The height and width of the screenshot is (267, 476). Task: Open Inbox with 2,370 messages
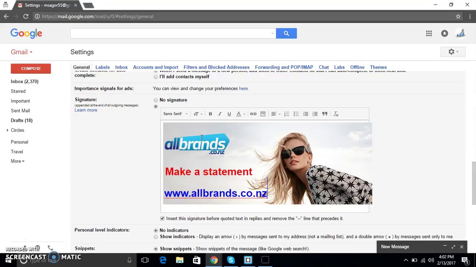pyautogui.click(x=25, y=82)
